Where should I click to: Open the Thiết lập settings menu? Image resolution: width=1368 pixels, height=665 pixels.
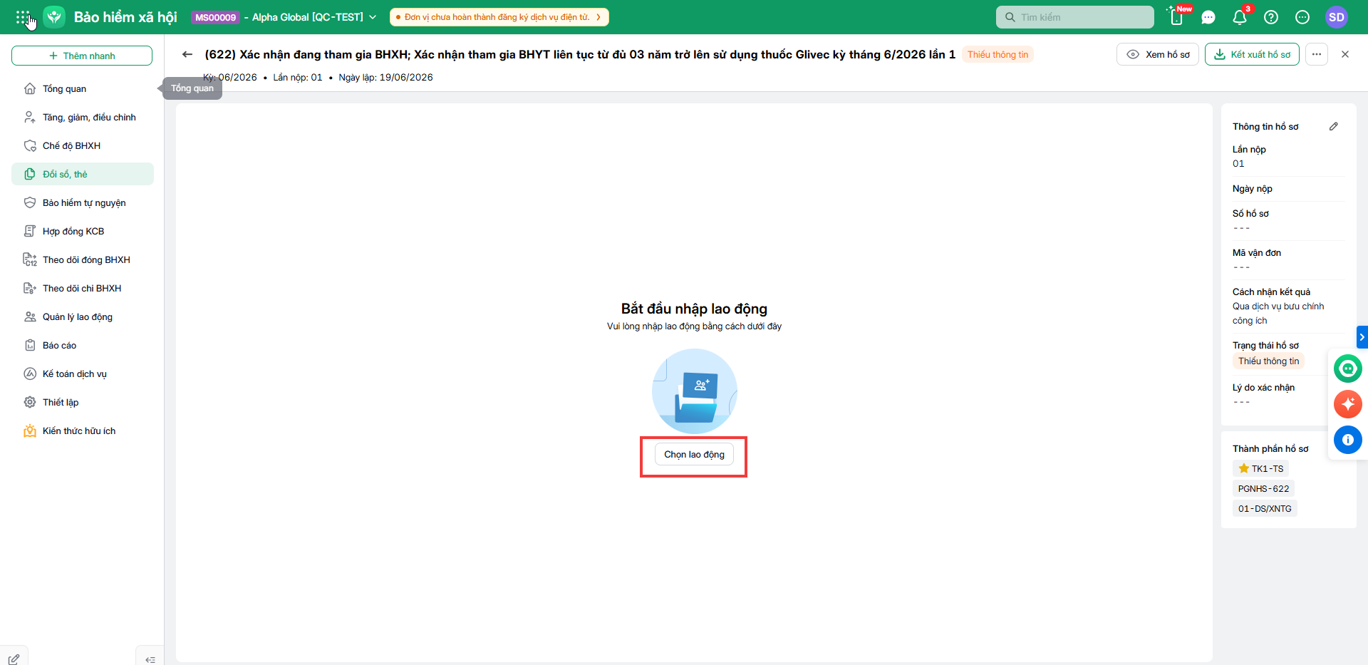coord(83,402)
